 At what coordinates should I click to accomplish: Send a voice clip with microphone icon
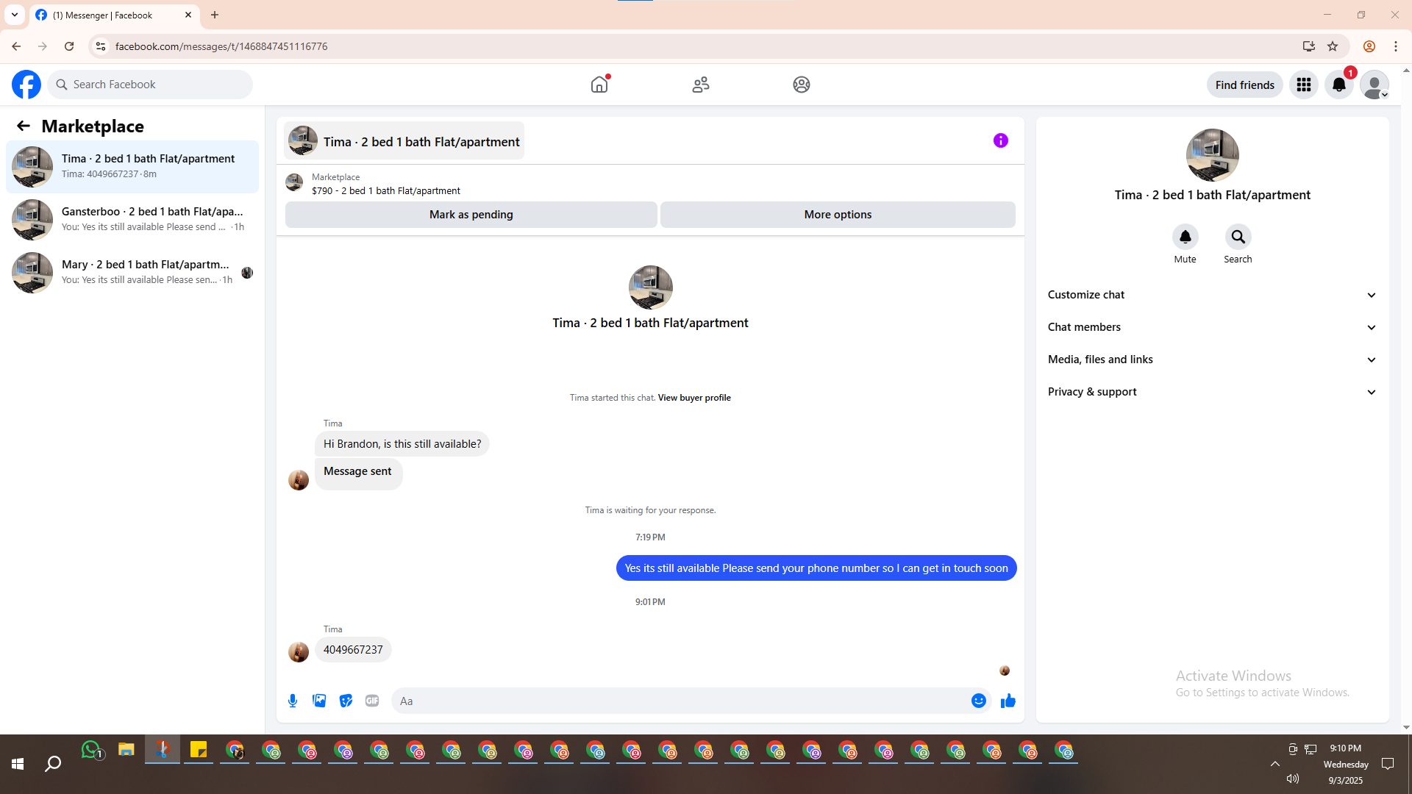293,701
